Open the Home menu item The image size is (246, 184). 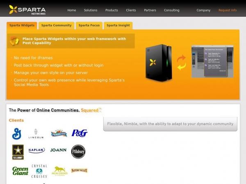tap(72, 10)
